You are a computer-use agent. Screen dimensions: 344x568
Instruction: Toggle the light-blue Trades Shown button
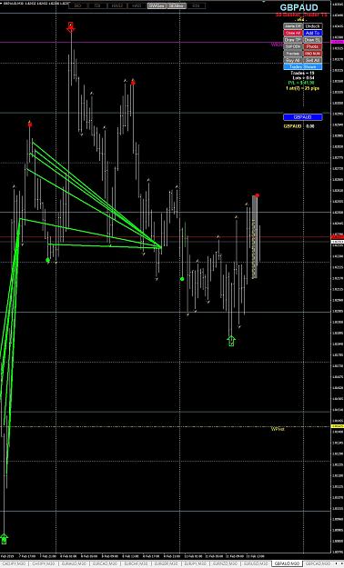303,66
